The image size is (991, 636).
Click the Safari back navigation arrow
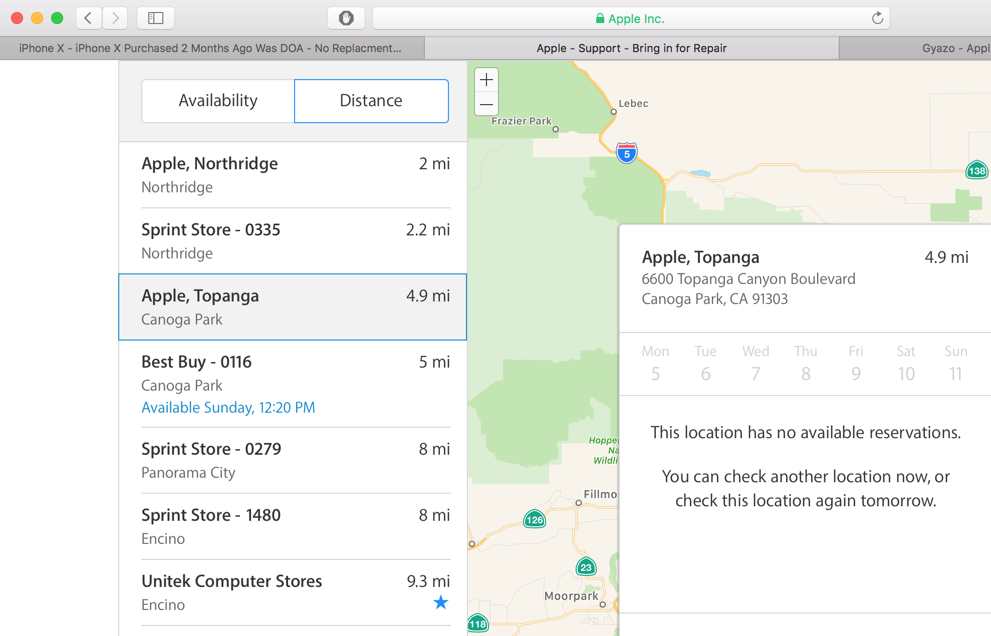pyautogui.click(x=89, y=19)
